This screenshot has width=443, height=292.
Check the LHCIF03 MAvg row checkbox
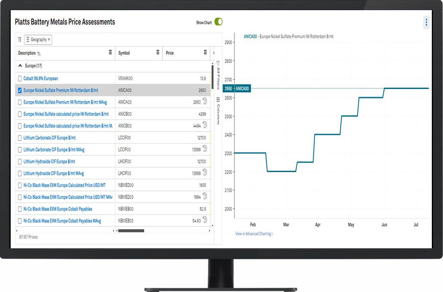(20, 173)
